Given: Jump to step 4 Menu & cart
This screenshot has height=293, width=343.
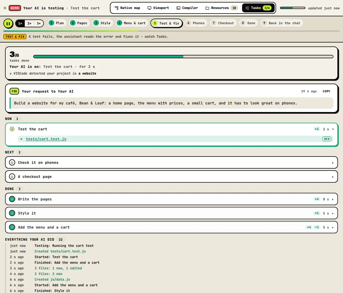Looking at the screenshot, I should coord(132,23).
